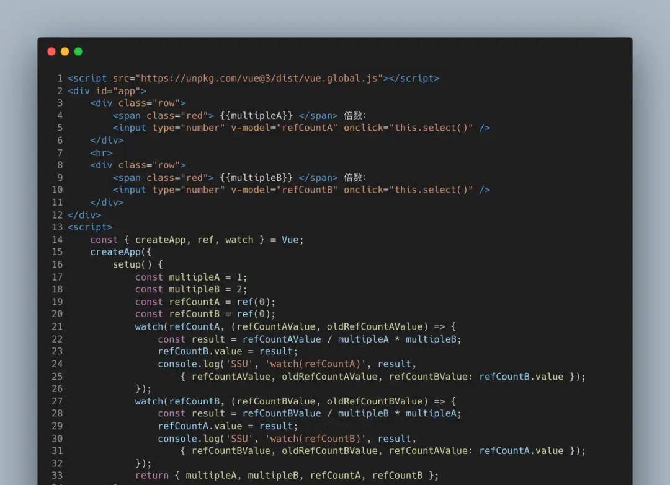This screenshot has height=485, width=670.
Task: Click the return keyword on line 33
Action: tap(151, 476)
